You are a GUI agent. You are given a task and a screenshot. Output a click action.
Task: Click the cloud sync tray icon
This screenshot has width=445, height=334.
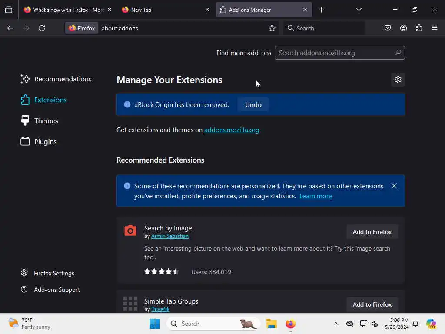350,324
